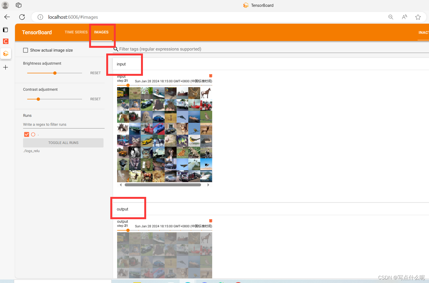Select the Images tab
The height and width of the screenshot is (283, 429).
click(x=101, y=32)
